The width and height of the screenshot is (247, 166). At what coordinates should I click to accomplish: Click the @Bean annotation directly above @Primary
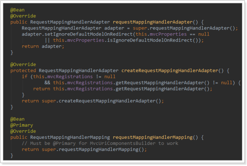[17, 119]
